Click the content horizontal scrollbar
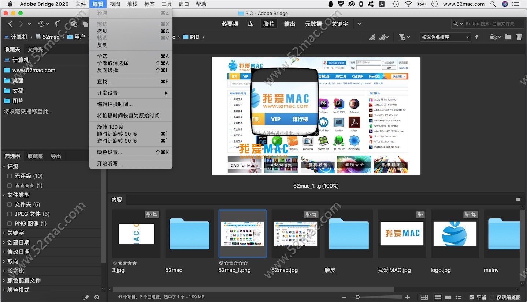 pos(253,289)
